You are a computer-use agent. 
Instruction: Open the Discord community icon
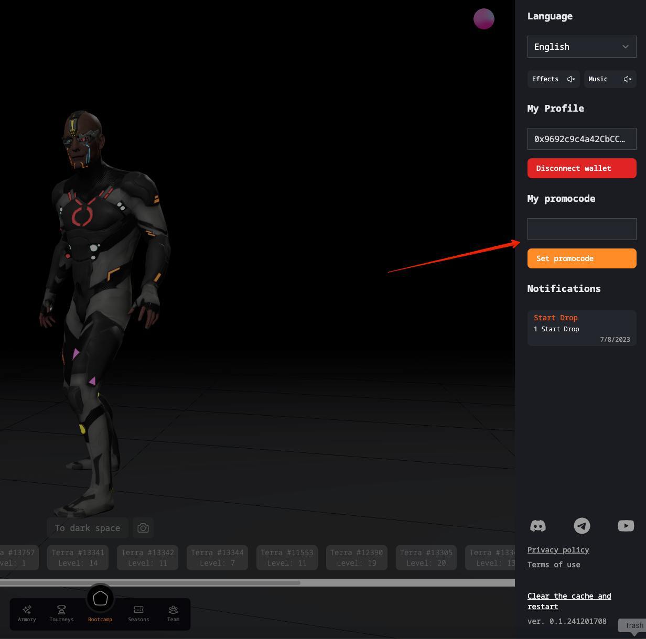[x=537, y=526]
